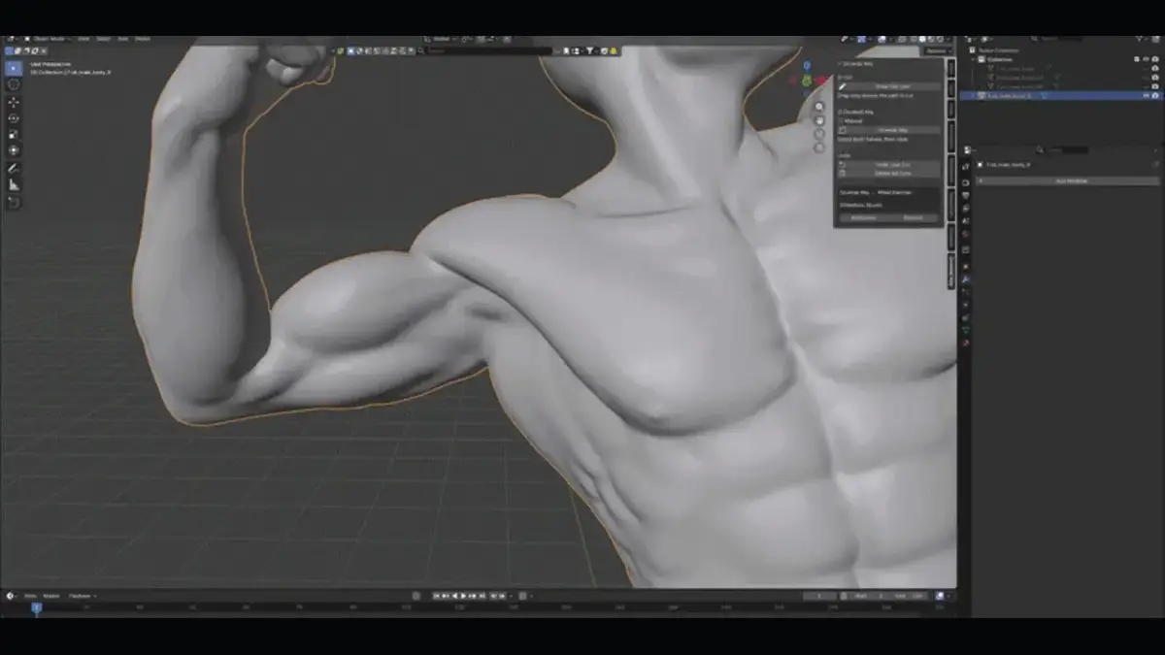The width and height of the screenshot is (1165, 655).
Task: Open the Add menu in the 3D viewport header
Action: coord(123,39)
